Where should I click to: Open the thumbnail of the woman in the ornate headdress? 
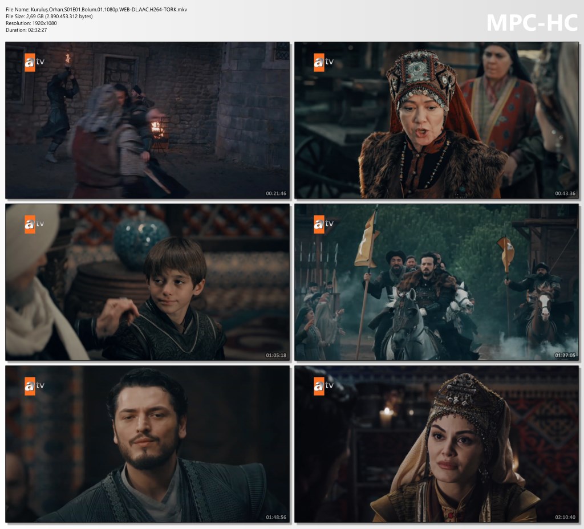pyautogui.click(x=436, y=443)
